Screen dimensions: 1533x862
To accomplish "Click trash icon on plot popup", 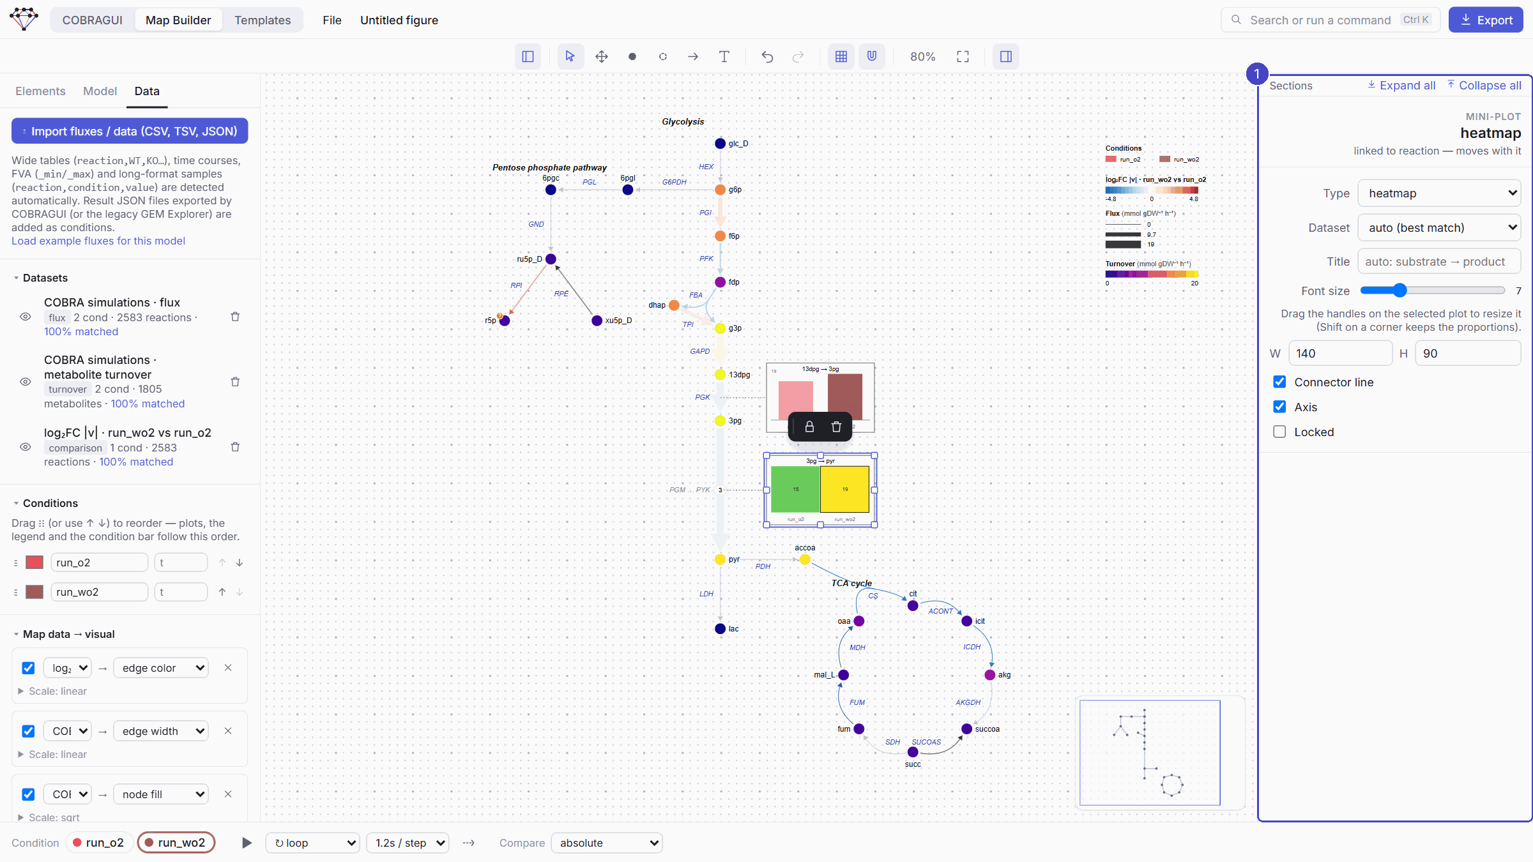I will point(836,427).
